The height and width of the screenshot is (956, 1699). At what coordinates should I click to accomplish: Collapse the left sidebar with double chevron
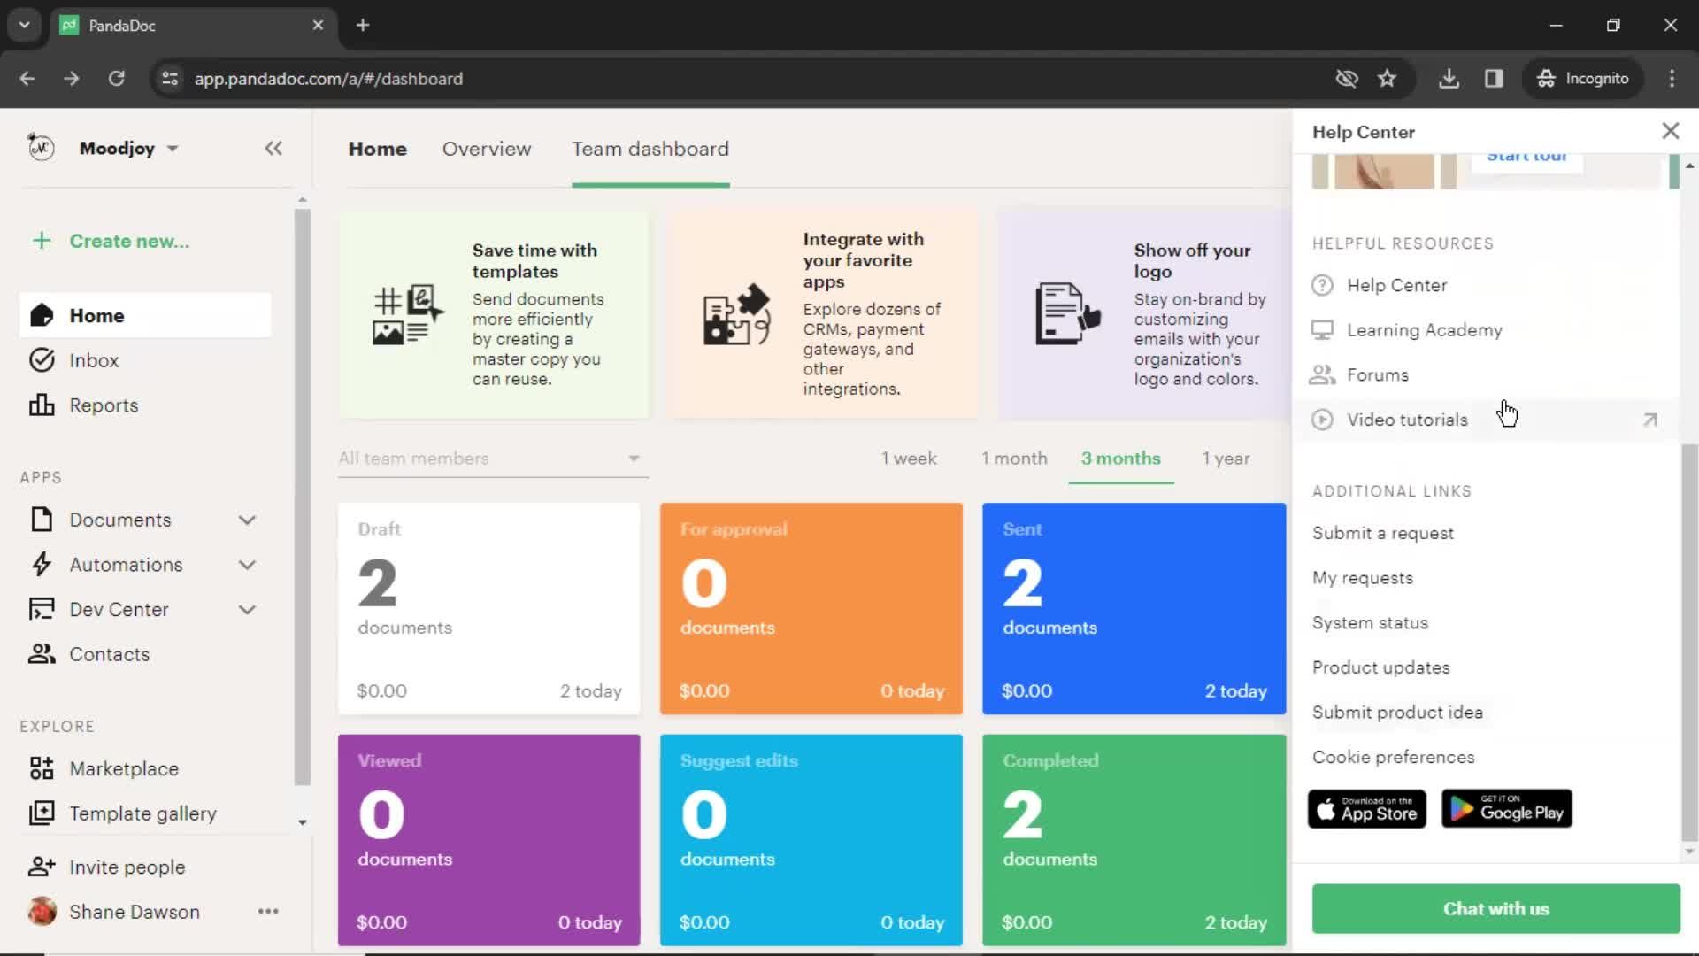click(273, 148)
